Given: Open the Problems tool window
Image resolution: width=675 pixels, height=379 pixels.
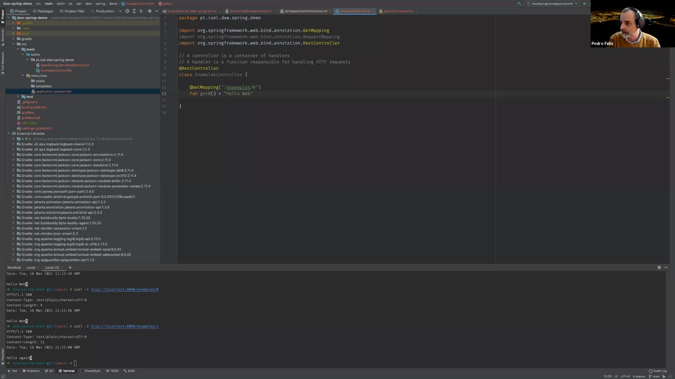Looking at the screenshot, I should coord(31,371).
